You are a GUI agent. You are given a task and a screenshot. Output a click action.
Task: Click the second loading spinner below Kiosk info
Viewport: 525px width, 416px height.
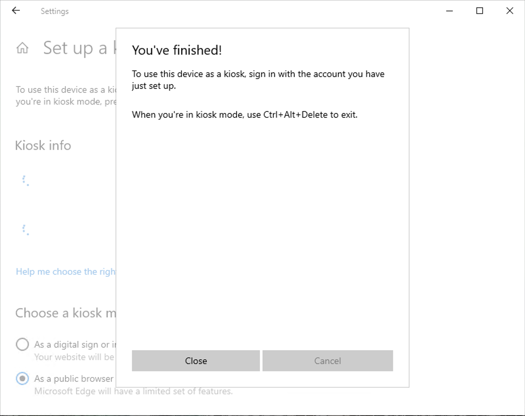pos(25,230)
